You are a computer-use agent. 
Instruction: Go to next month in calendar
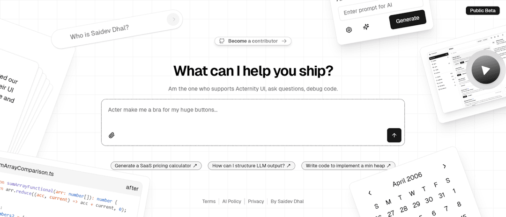tap(444, 166)
